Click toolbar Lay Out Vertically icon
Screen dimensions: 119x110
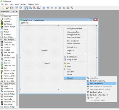coord(48,8)
